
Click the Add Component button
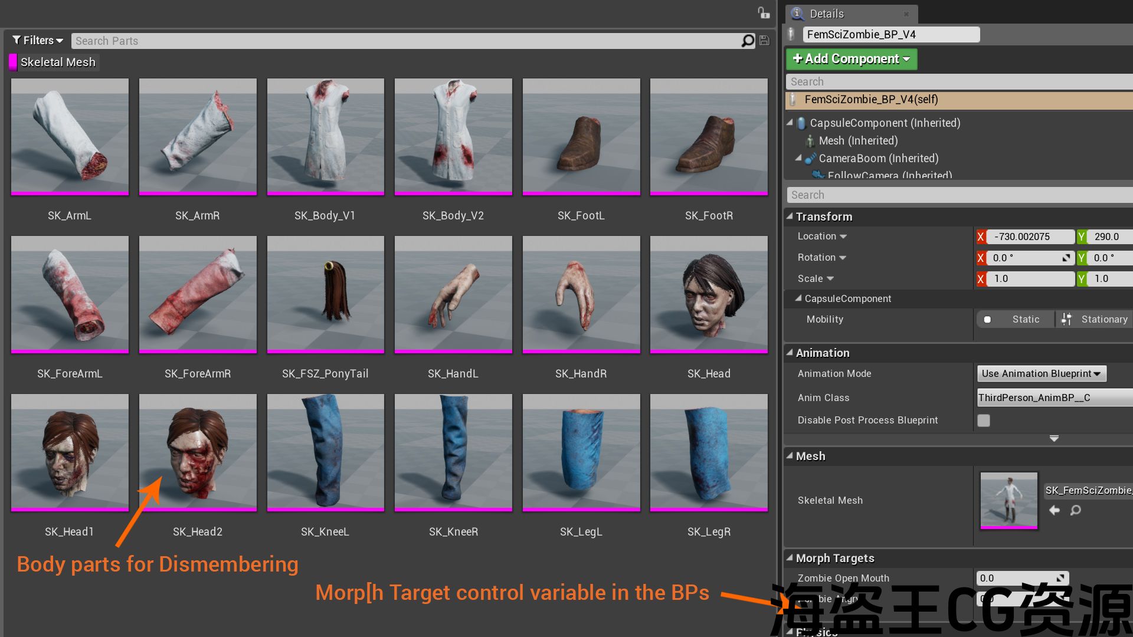851,59
